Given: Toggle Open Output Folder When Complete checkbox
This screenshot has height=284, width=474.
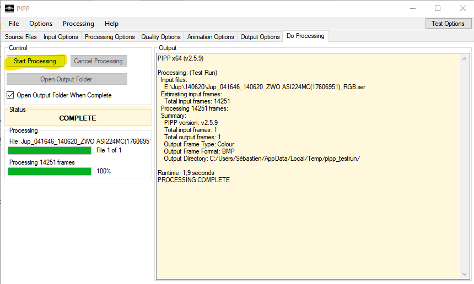Looking at the screenshot, I should tap(10, 95).
